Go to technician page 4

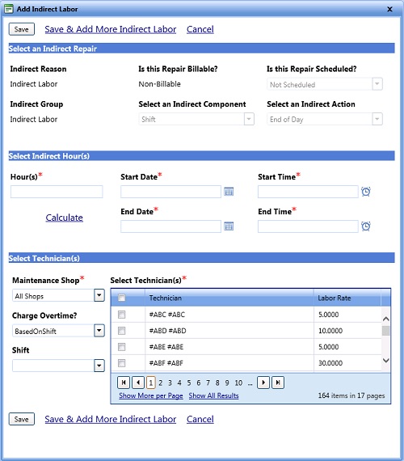pos(179,383)
